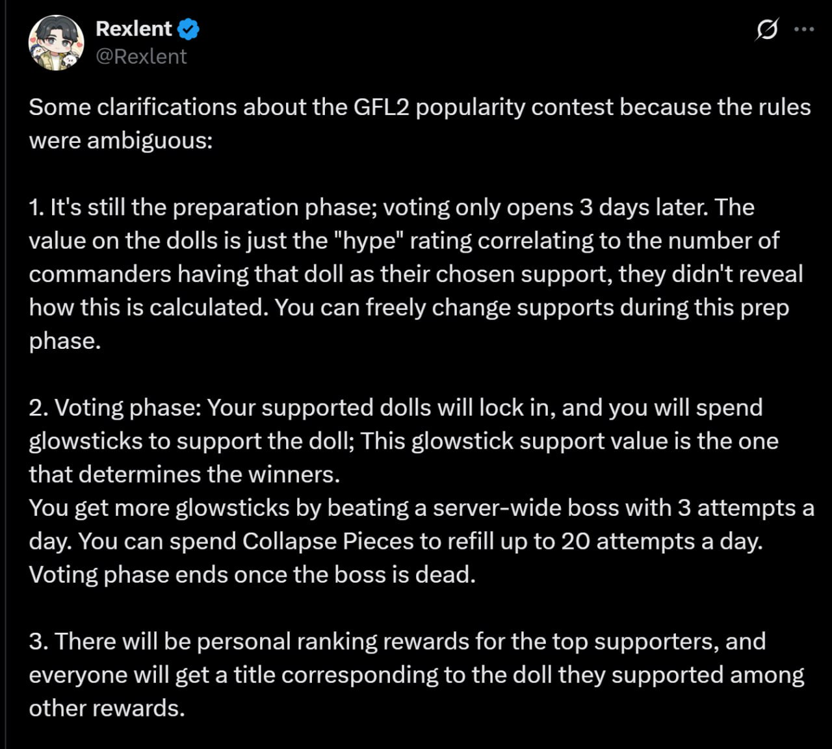This screenshot has height=749, width=832.
Task: Open Rexlent's profile picture avatar
Action: 57,43
